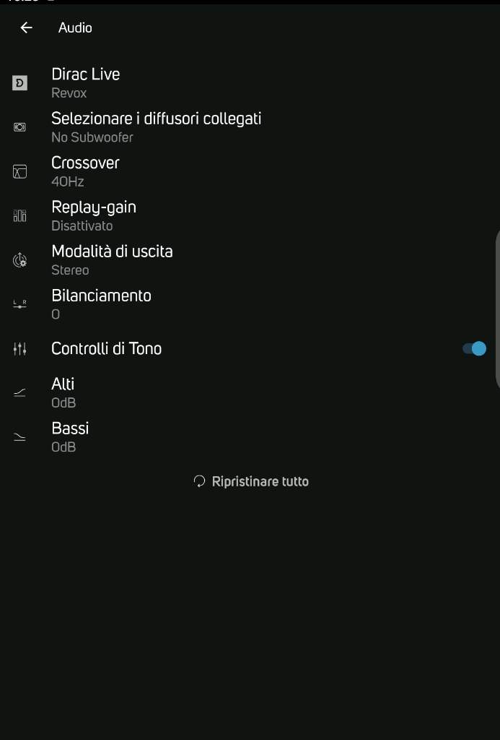This screenshot has height=740, width=500.
Task: Select Modalità di uscita Stereo entry
Action: pyautogui.click(x=250, y=260)
